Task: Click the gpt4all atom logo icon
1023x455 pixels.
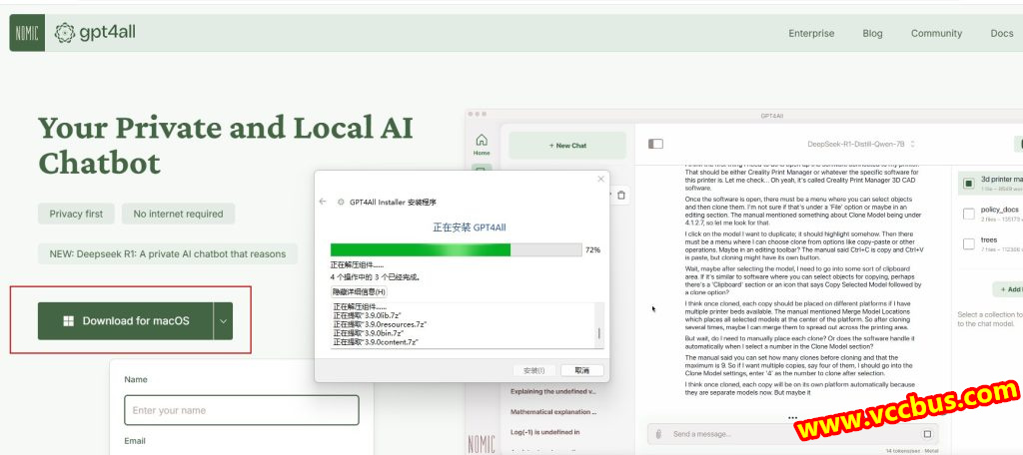Action: (x=65, y=33)
